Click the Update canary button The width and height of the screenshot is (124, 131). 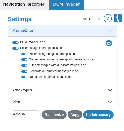pos(98,115)
